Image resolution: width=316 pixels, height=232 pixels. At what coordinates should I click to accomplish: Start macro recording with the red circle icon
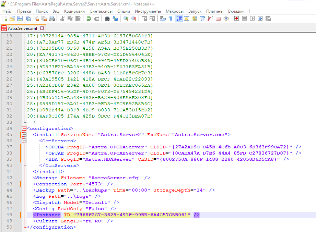tap(236, 19)
